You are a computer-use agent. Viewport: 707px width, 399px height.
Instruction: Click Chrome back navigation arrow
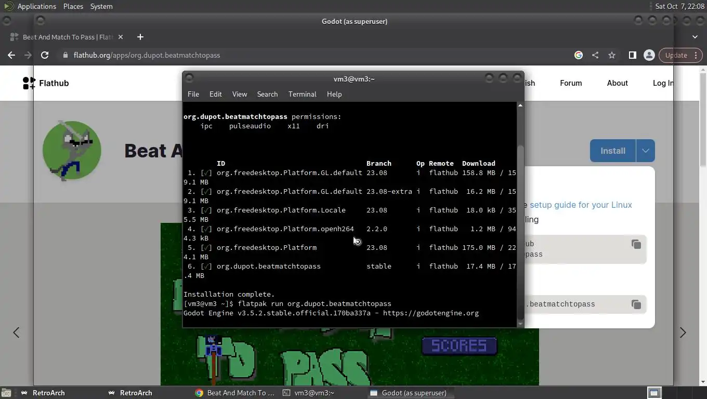click(11, 55)
